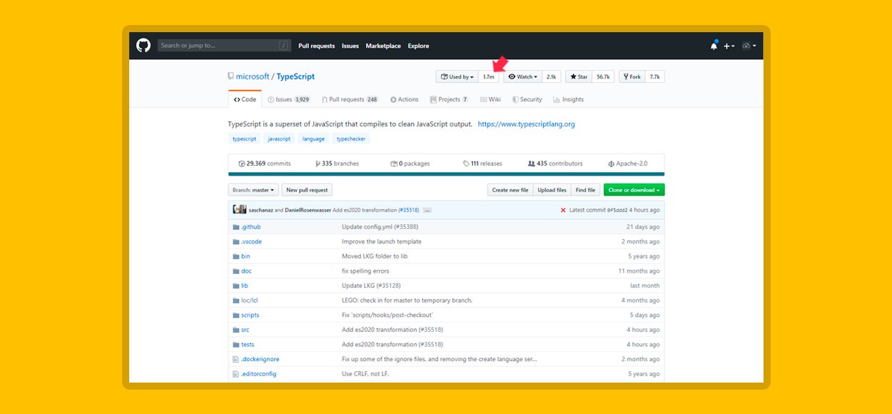The image size is (892, 414).
Task: Click the language breakdown color bar
Action: pos(446,173)
